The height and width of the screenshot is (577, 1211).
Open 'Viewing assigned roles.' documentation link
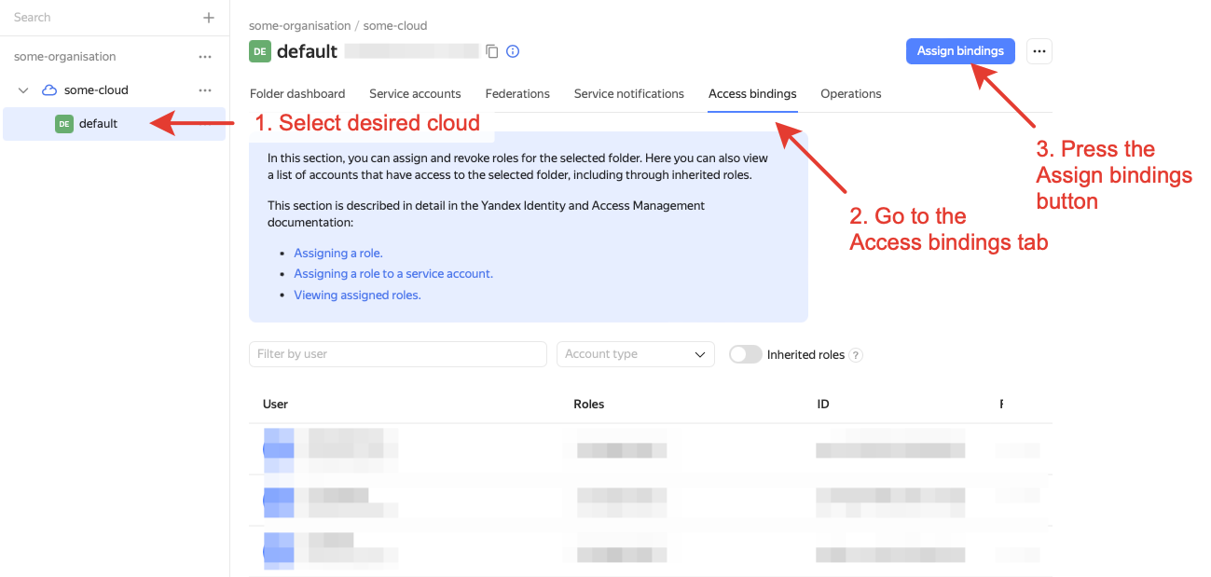click(x=357, y=295)
